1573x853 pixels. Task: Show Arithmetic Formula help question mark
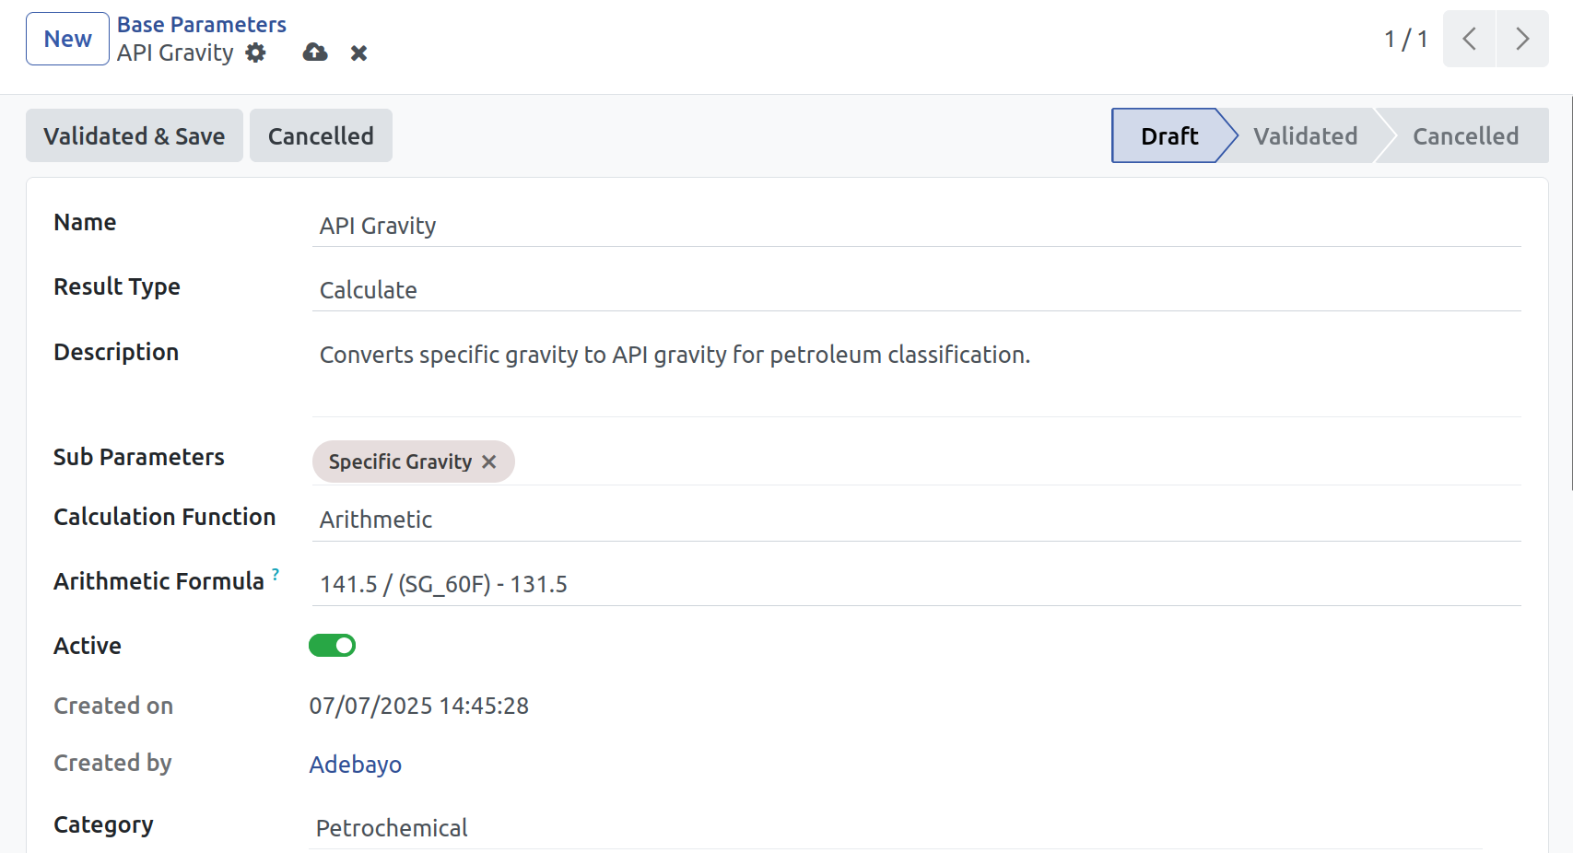[276, 574]
